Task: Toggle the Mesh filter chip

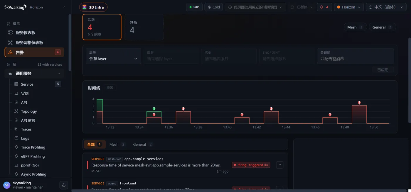Action: [x=355, y=27]
